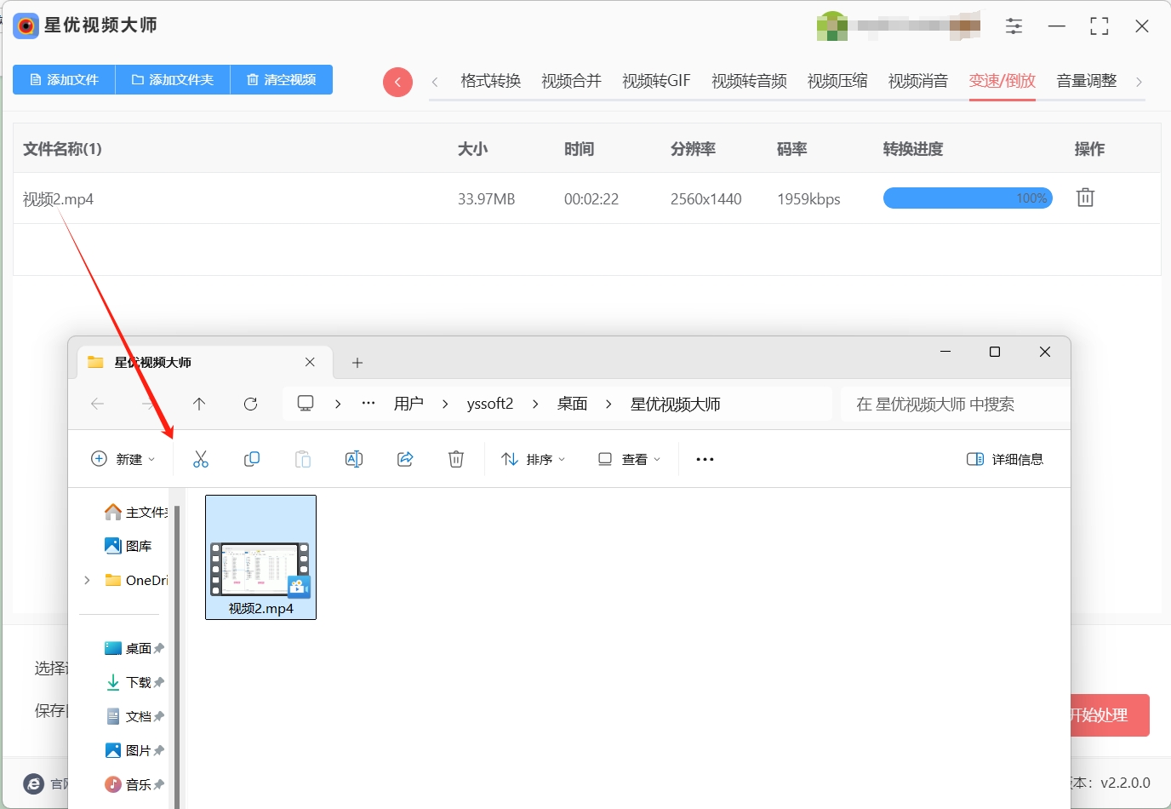Open 图片 in Explorer sidebar

134,750
